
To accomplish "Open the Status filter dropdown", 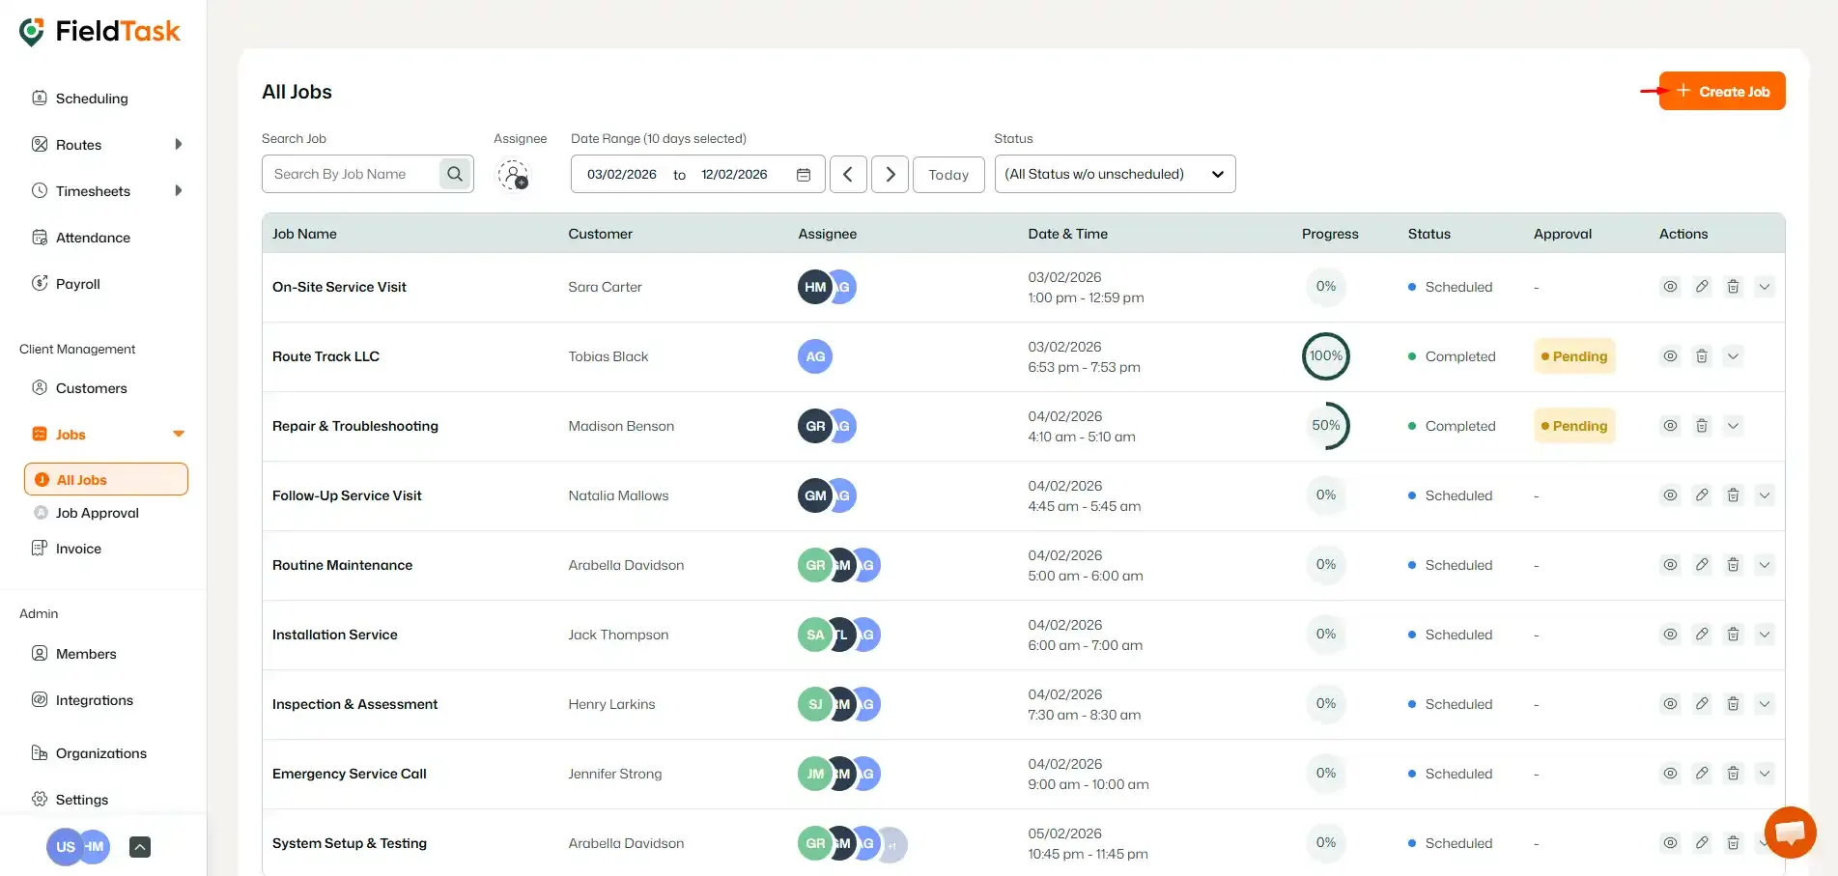I will click(1115, 175).
